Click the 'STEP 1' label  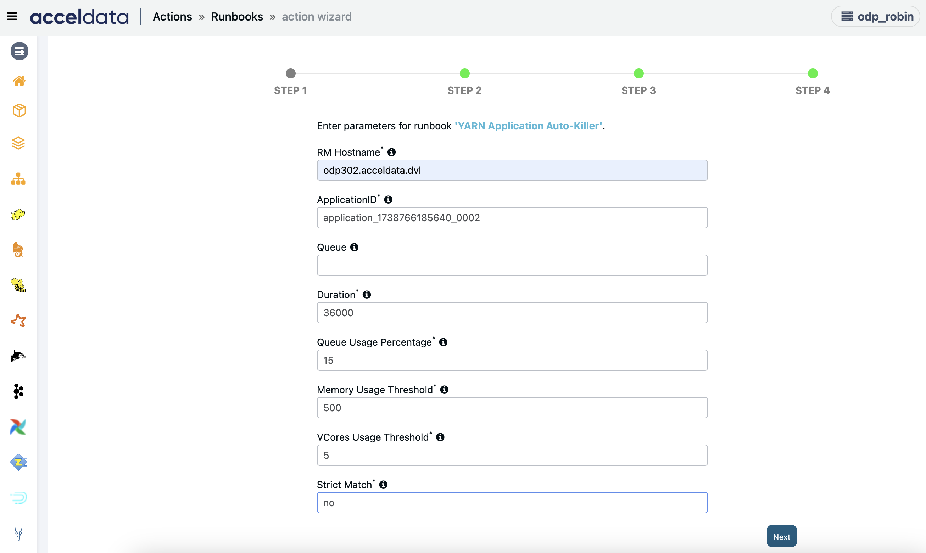(x=290, y=90)
